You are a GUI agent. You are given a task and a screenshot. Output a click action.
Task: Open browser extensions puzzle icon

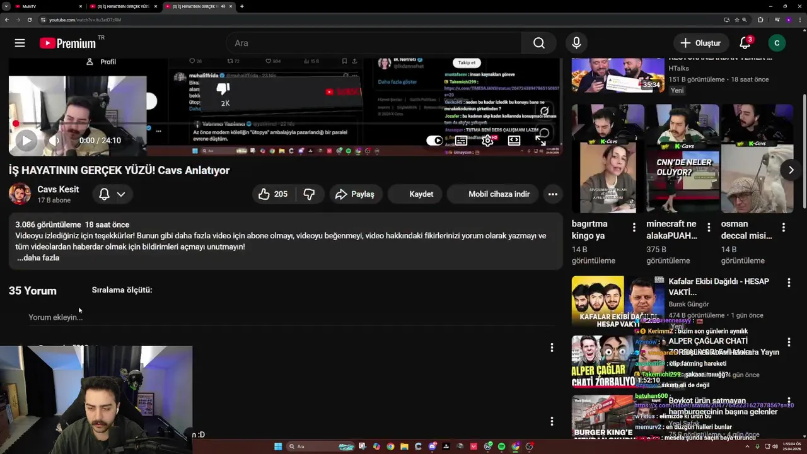[x=760, y=20]
